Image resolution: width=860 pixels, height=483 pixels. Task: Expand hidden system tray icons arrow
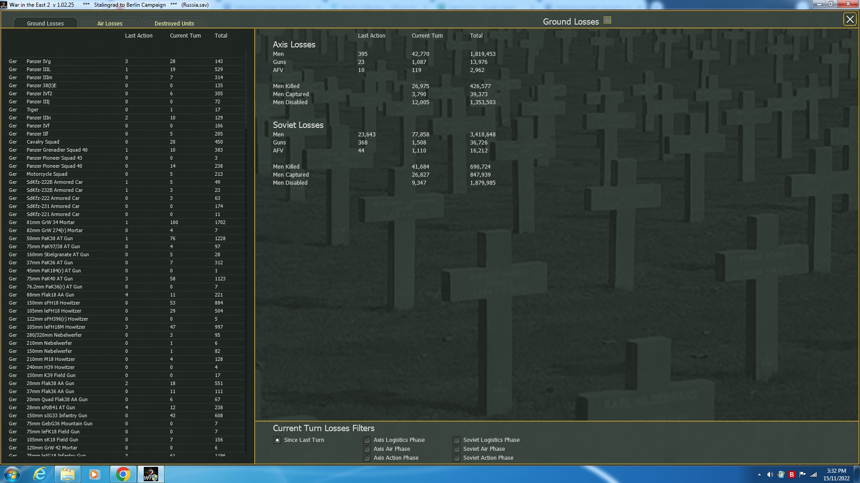point(759,475)
